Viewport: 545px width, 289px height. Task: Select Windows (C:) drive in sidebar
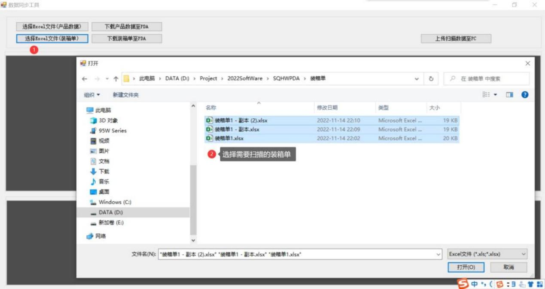tap(114, 202)
